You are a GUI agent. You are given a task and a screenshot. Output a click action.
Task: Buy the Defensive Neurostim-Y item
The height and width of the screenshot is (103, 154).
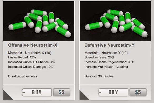(x=113, y=92)
